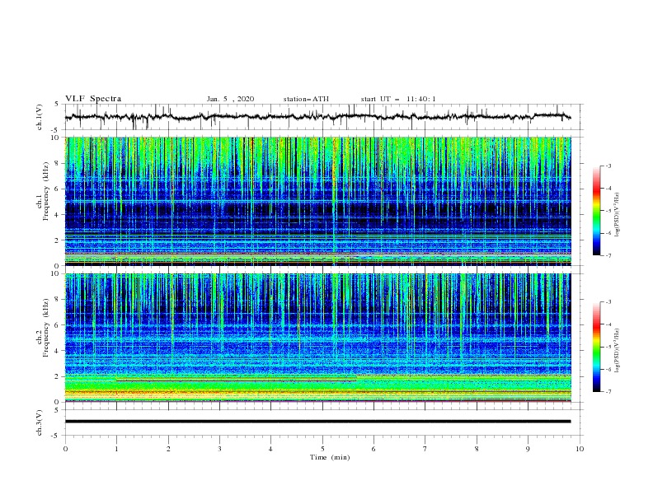Image resolution: width=653 pixels, height=504 pixels.
Task: Click the time axis tick label "1"
Action: click(x=116, y=449)
